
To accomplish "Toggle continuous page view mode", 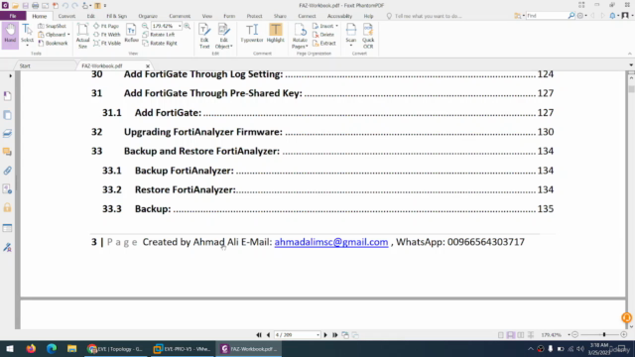I will pos(511,335).
